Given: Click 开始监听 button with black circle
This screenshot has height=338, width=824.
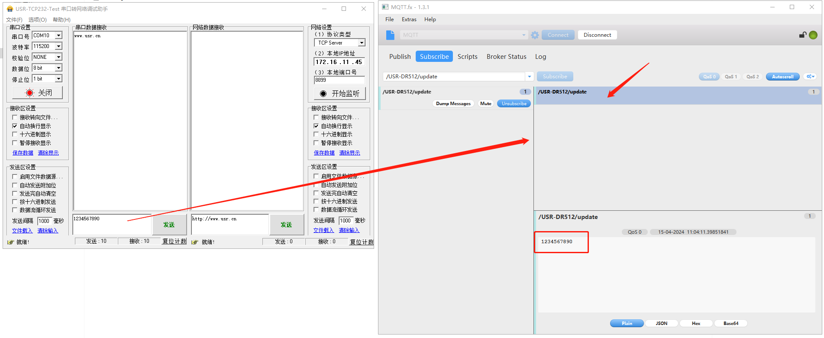Looking at the screenshot, I should click(x=339, y=93).
